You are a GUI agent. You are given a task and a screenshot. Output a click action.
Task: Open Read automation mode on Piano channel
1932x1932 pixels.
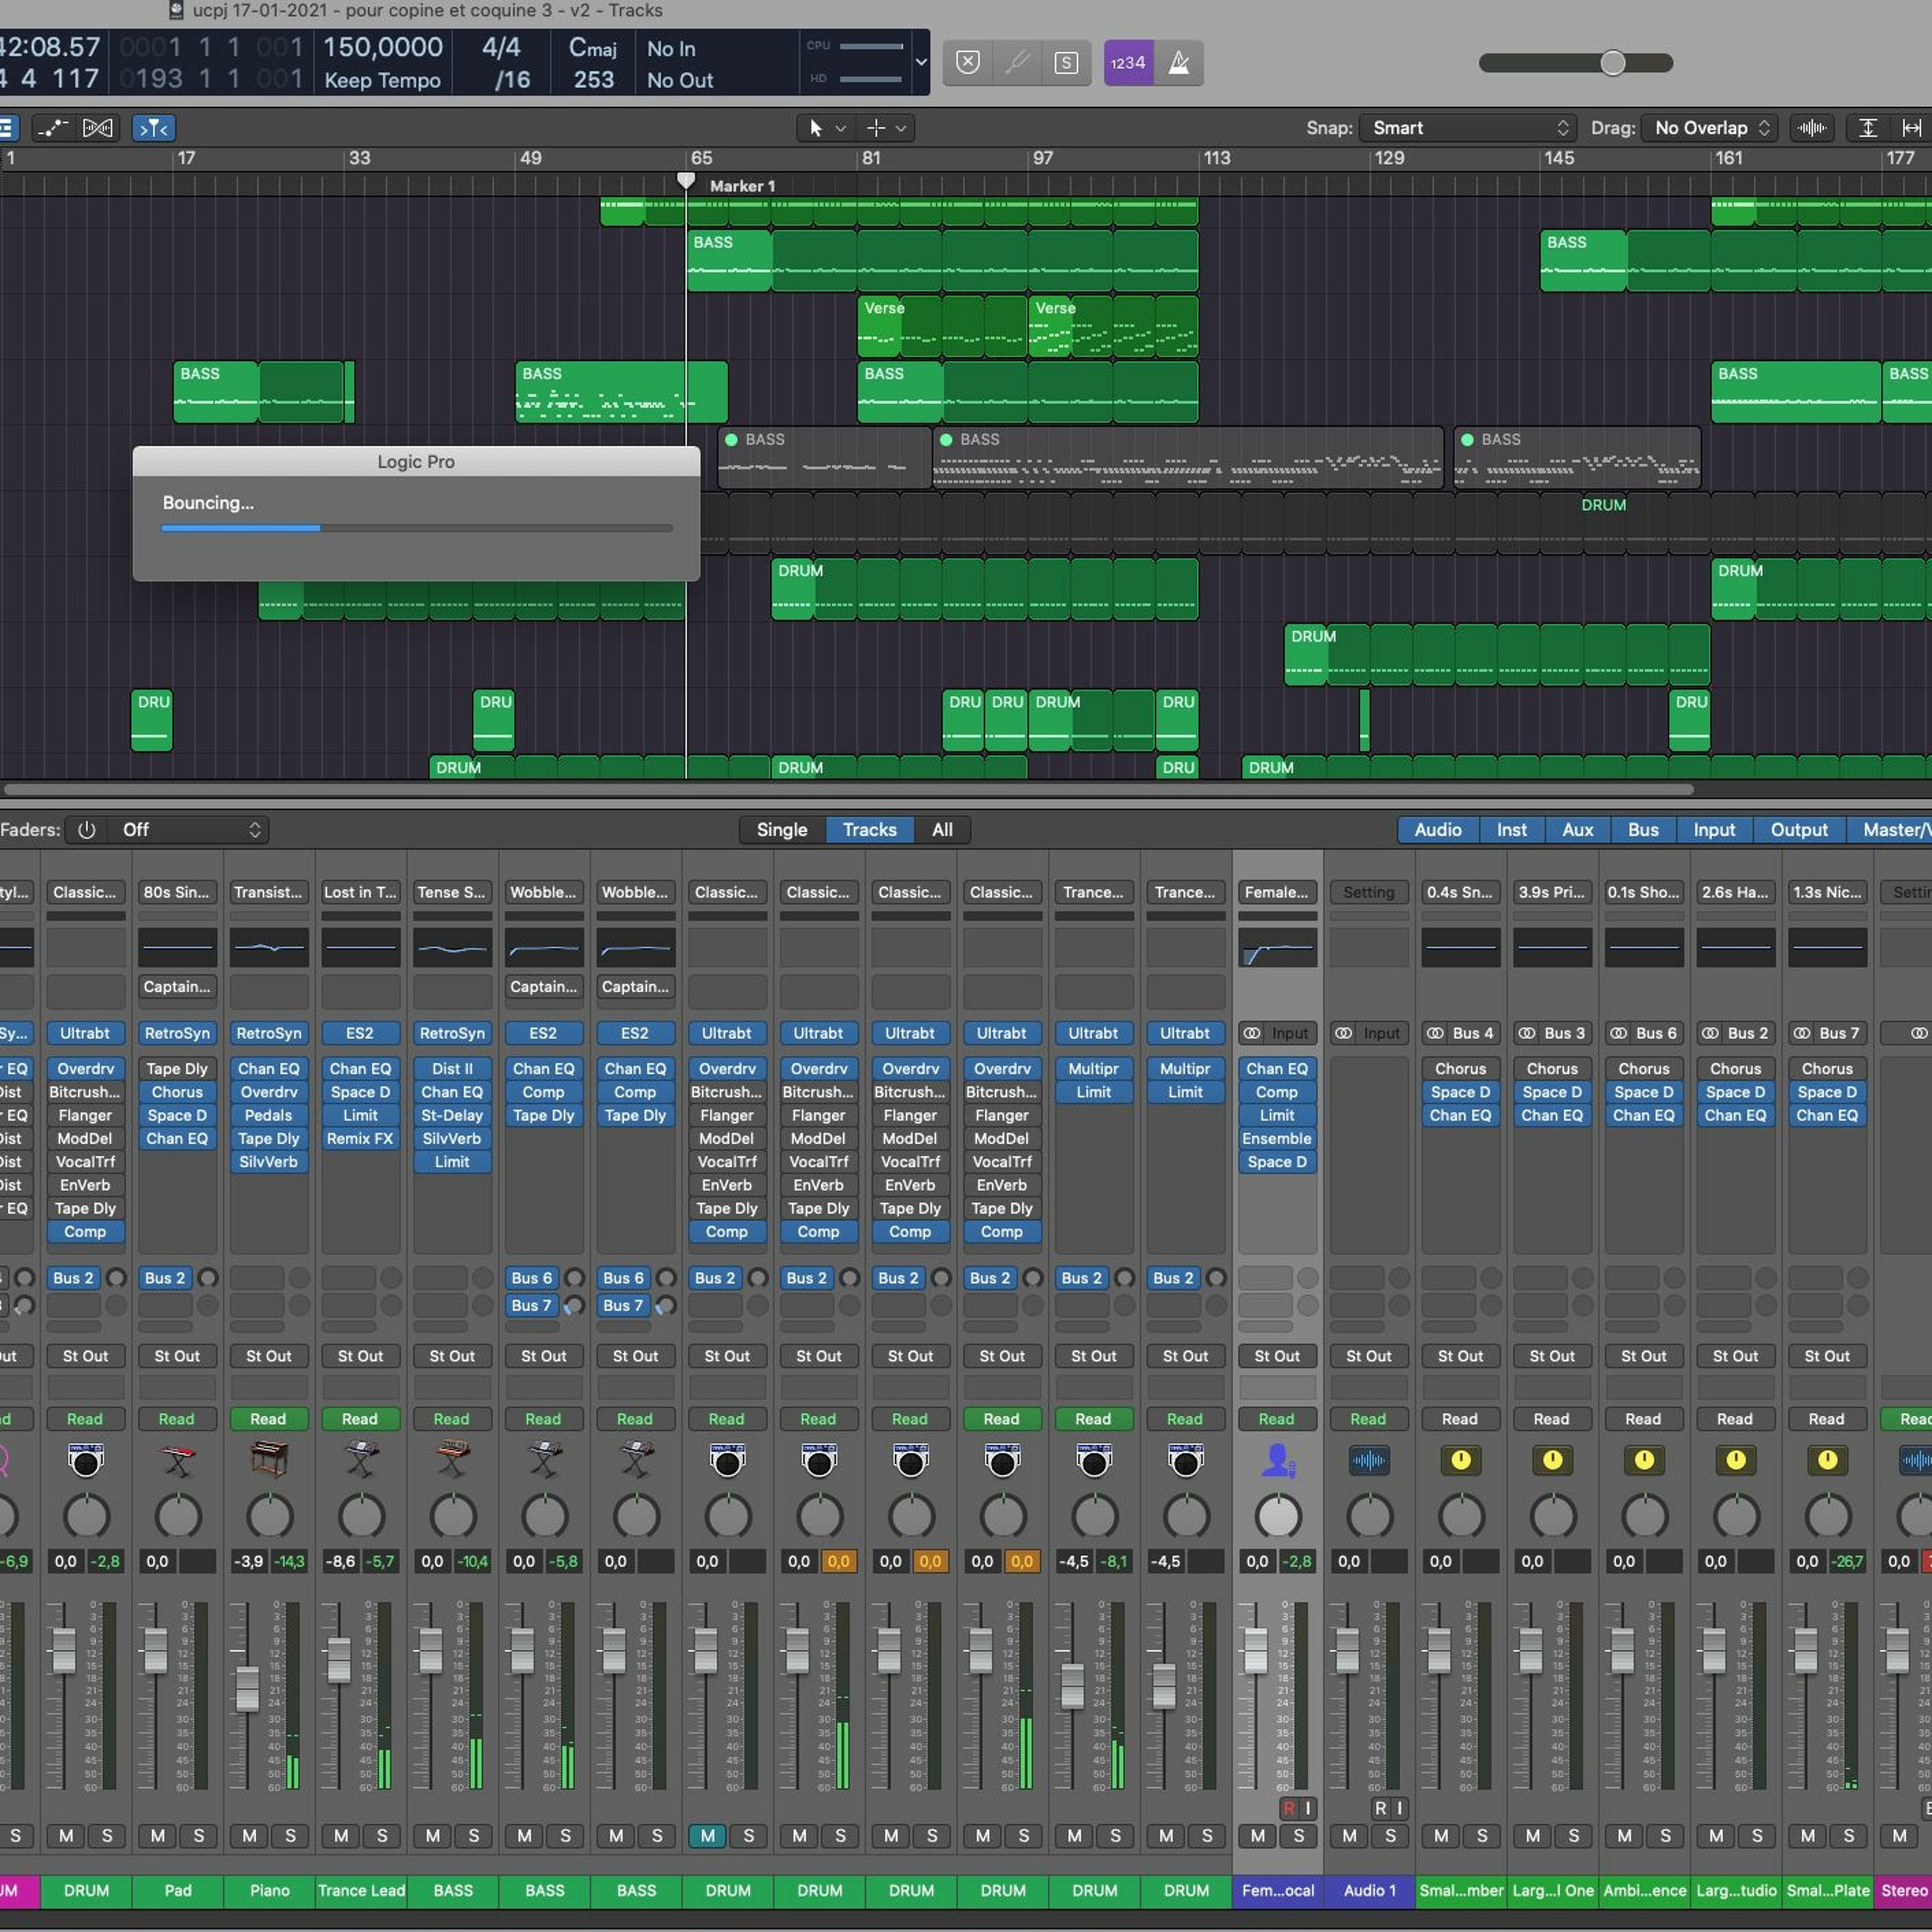[268, 1419]
